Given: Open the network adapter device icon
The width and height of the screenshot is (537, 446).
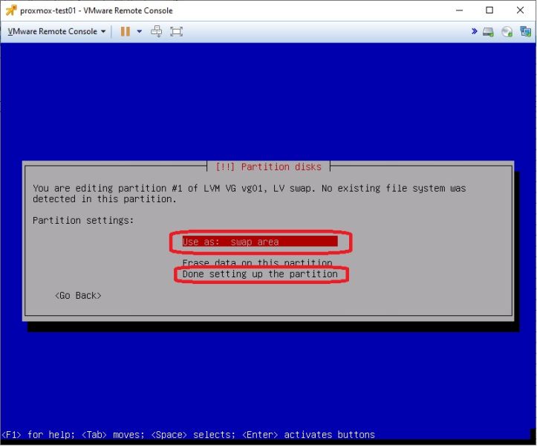Looking at the screenshot, I should [525, 31].
